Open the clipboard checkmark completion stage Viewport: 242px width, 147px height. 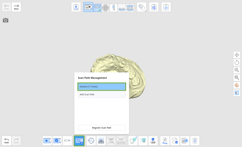(x=166, y=7)
